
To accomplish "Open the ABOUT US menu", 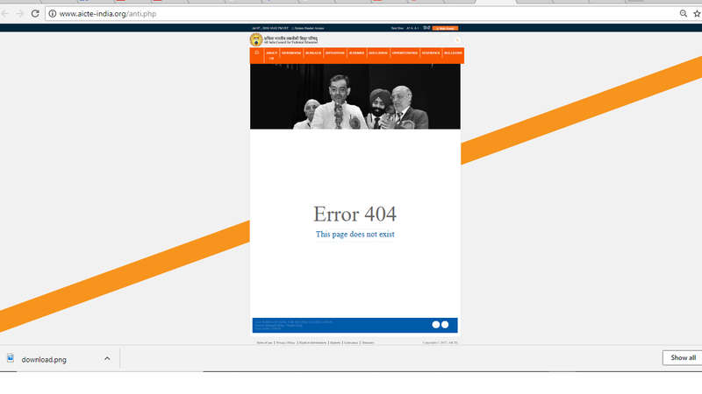I will click(271, 55).
